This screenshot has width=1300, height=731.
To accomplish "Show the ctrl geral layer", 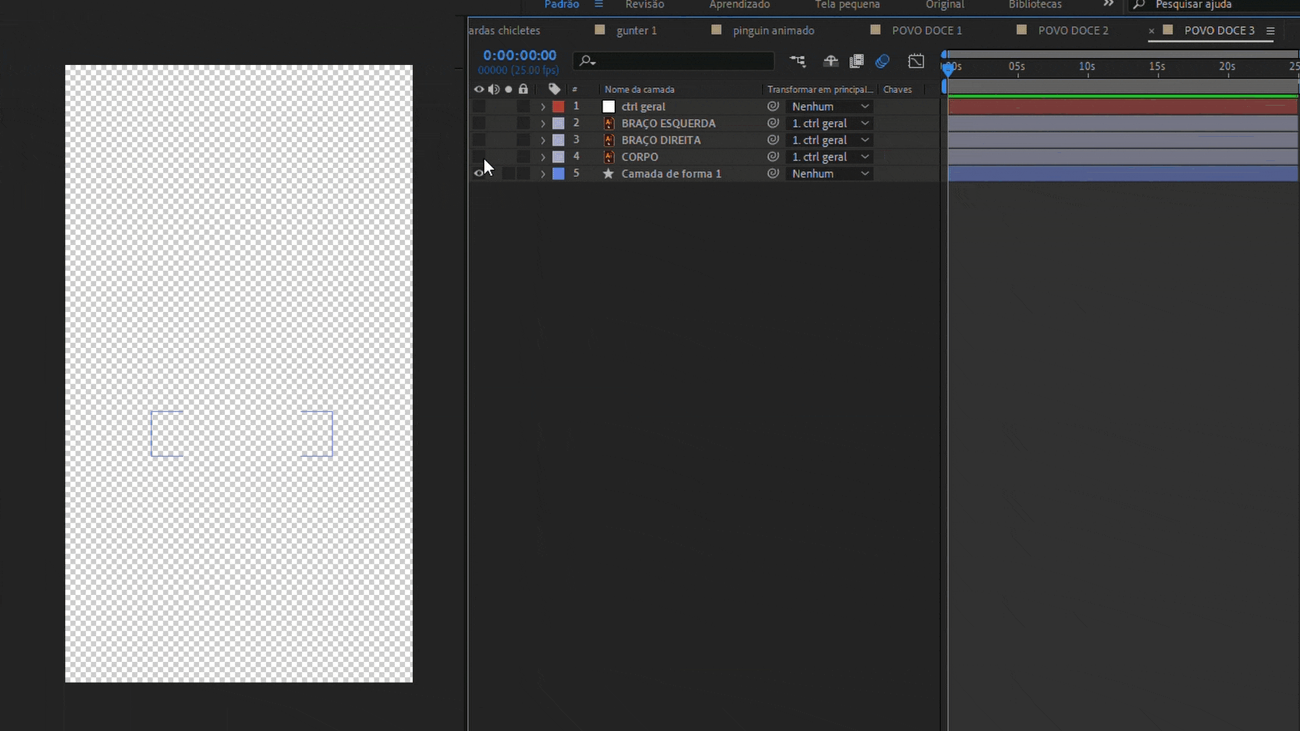I will click(479, 106).
